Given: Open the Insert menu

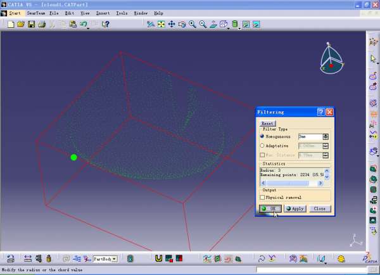Looking at the screenshot, I should pyautogui.click(x=103, y=13).
